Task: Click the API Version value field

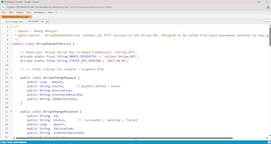Action: tap(43, 22)
